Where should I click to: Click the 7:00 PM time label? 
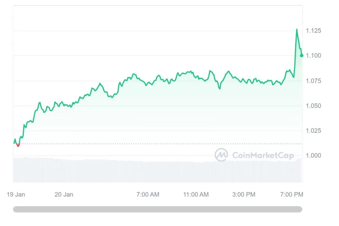(x=292, y=195)
